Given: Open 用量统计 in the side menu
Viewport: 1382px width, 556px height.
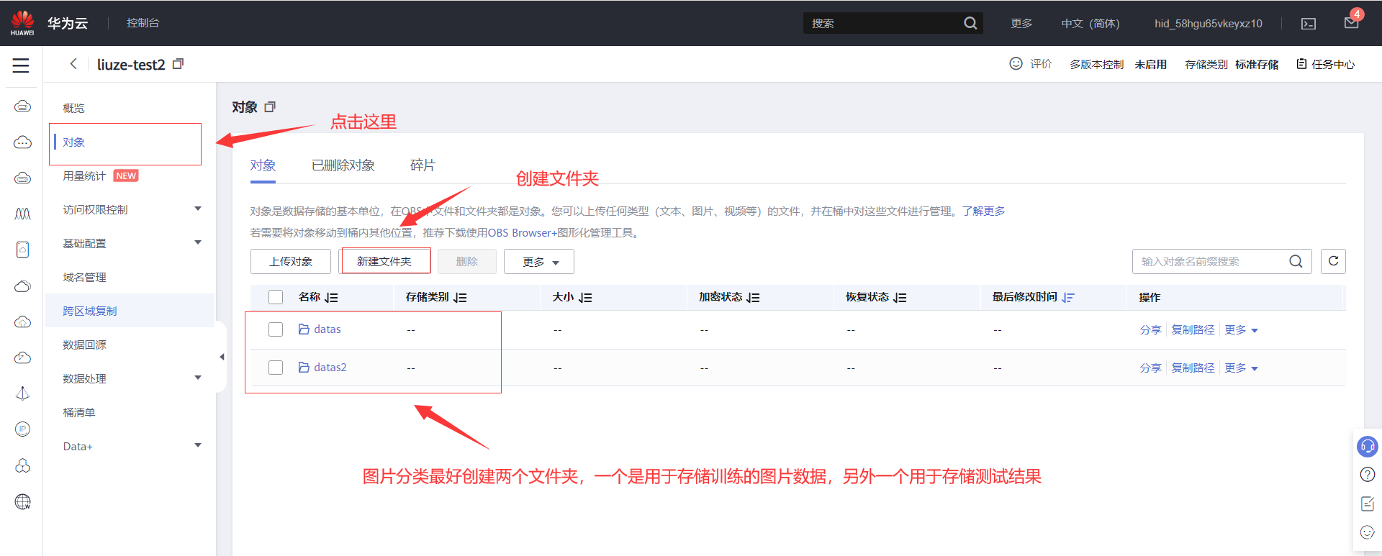Looking at the screenshot, I should click(84, 176).
